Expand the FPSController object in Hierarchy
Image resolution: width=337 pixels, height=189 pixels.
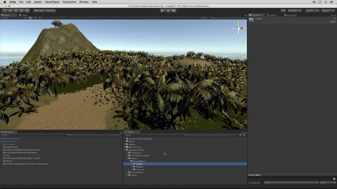tap(2, 141)
